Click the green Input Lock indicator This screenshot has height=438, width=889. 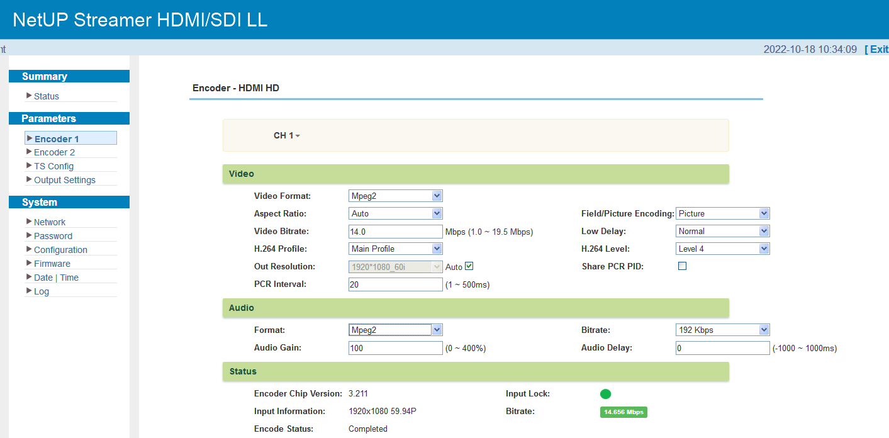pyautogui.click(x=605, y=394)
